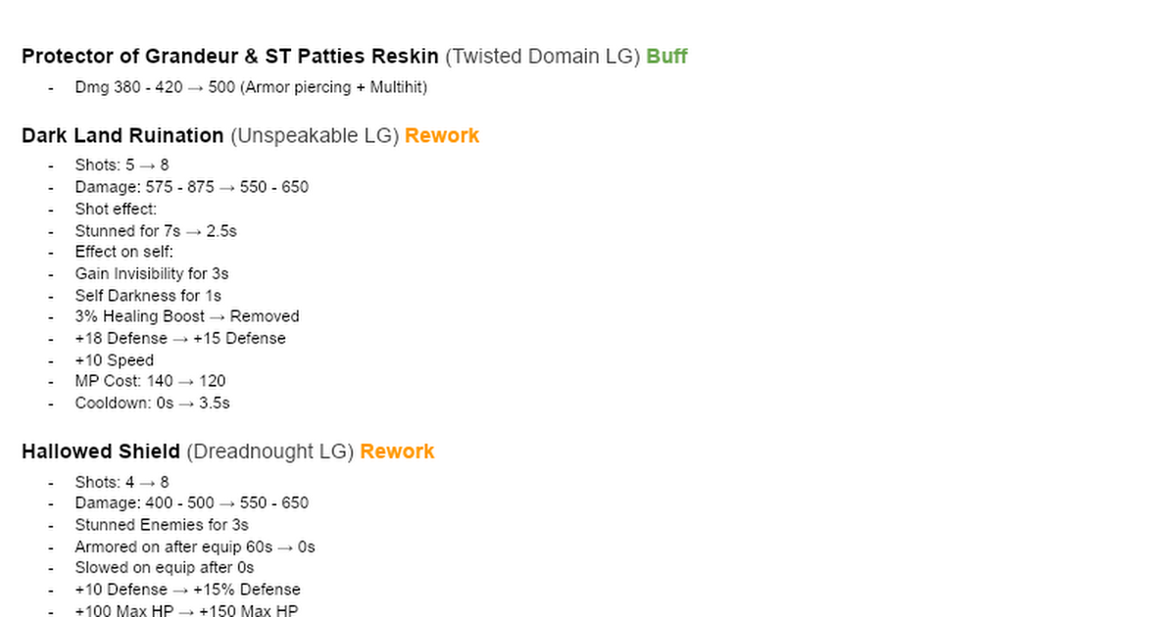
Task: Click the Armored on after equip line
Action: pyautogui.click(x=195, y=546)
